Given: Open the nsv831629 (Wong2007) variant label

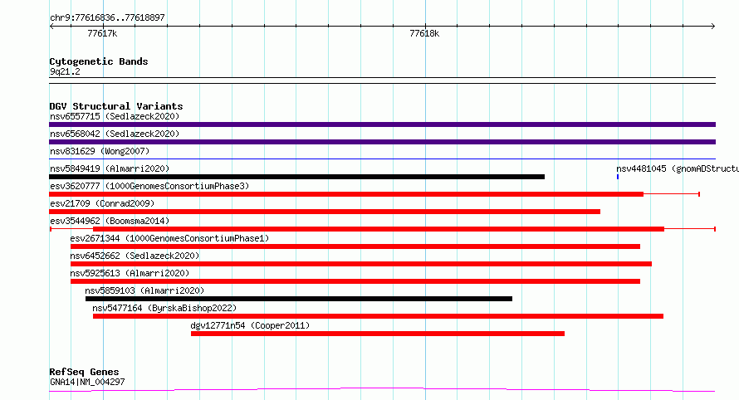Looking at the screenshot, I should coord(100,151).
